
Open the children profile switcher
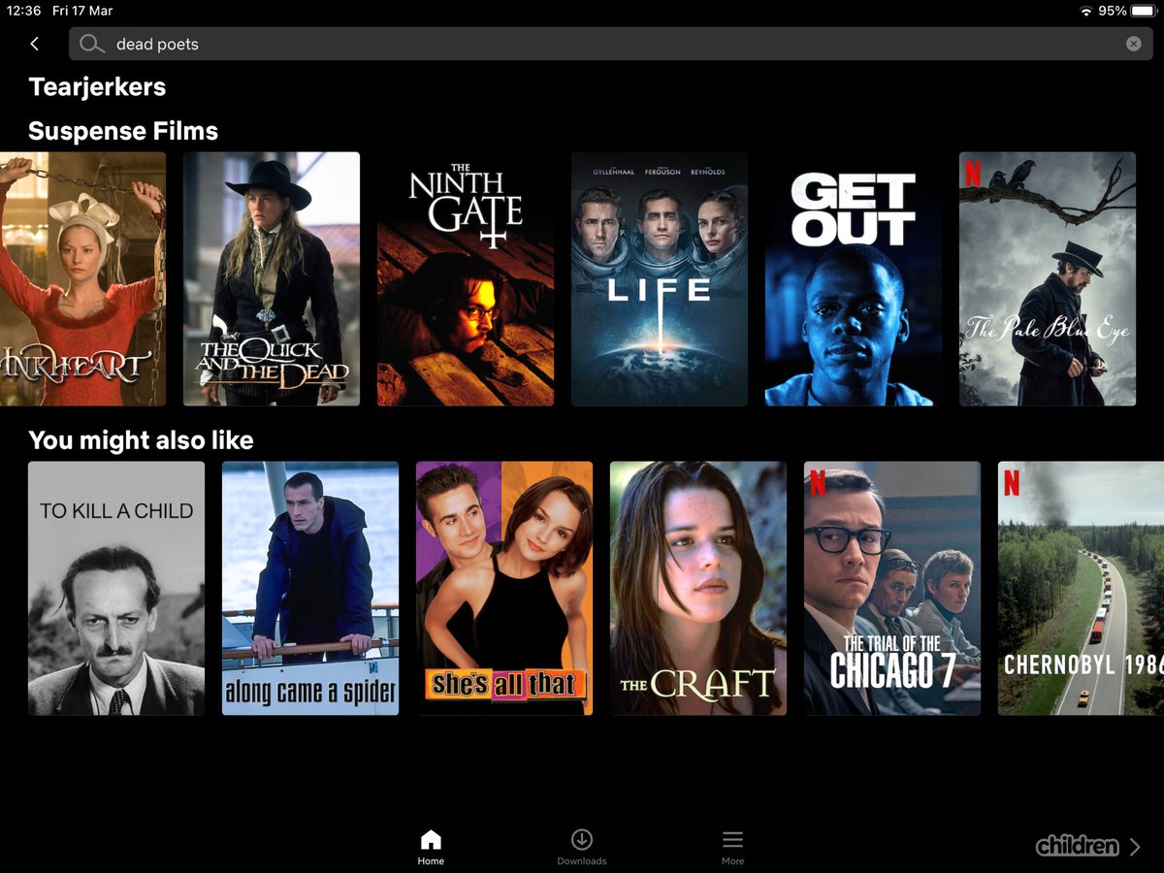pos(1077,846)
